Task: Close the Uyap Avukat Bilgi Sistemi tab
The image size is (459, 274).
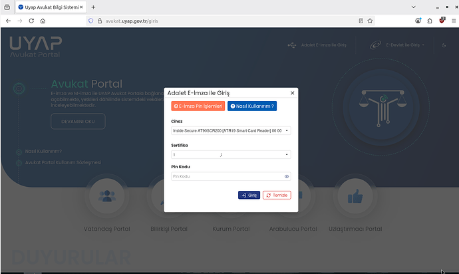Action: click(x=81, y=7)
